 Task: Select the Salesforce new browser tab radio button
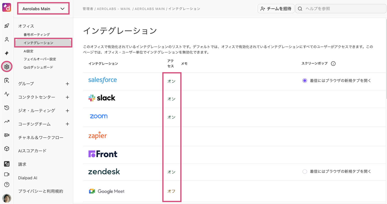click(305, 80)
